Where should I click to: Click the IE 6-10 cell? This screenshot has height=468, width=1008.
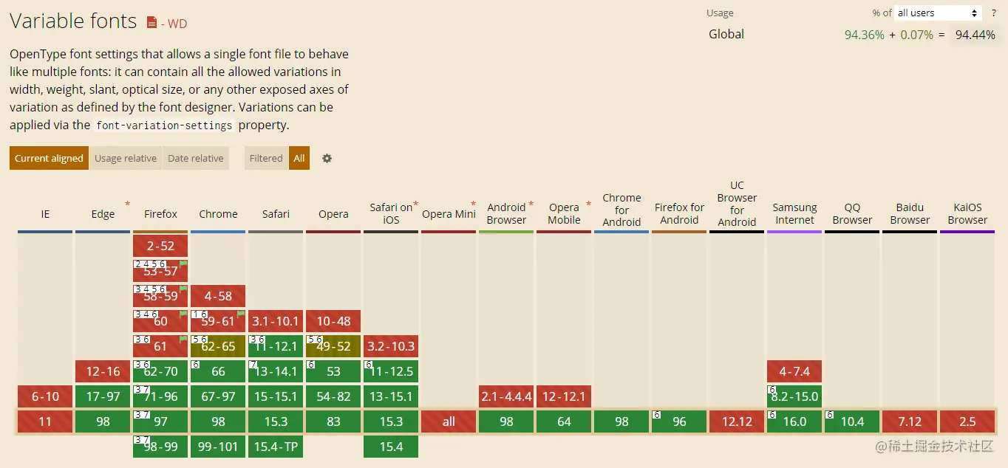coord(45,396)
